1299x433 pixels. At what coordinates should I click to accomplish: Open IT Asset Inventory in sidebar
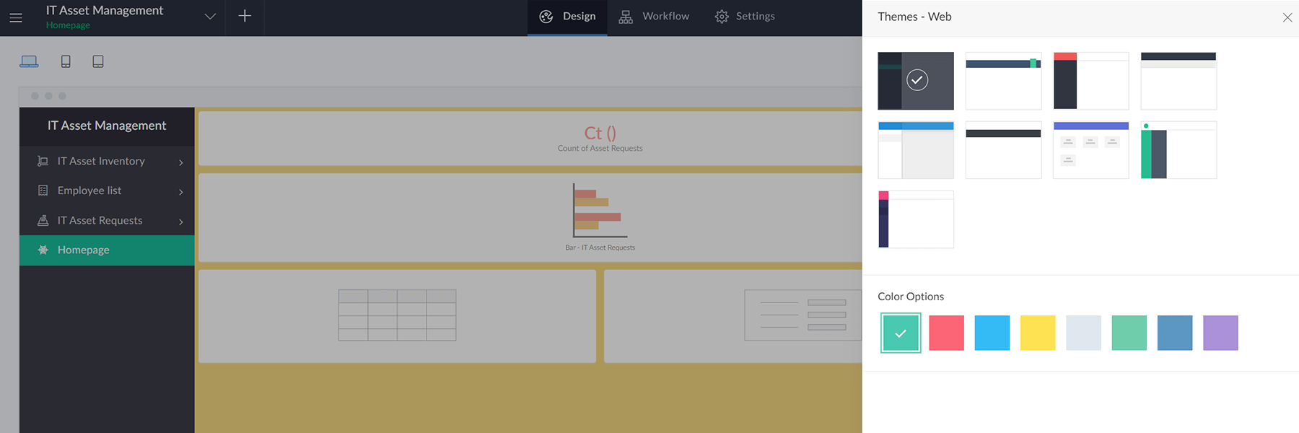(107, 161)
